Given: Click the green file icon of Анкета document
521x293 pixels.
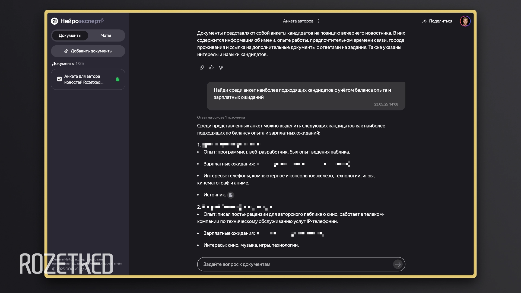Looking at the screenshot, I should click(x=118, y=79).
